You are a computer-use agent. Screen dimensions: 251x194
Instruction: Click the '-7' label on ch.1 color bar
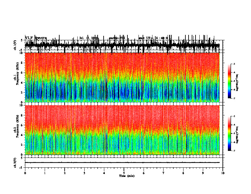(x=234, y=98)
